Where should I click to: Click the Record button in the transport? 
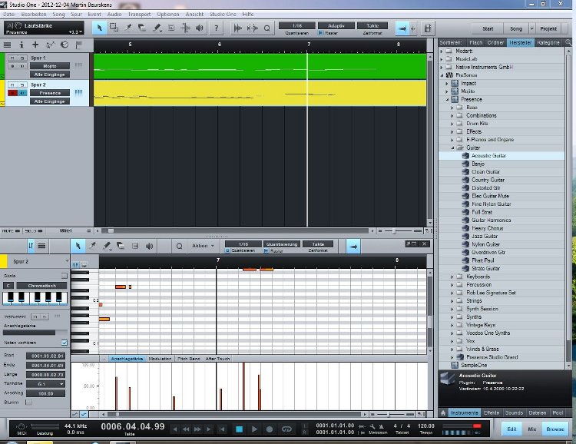270,429
